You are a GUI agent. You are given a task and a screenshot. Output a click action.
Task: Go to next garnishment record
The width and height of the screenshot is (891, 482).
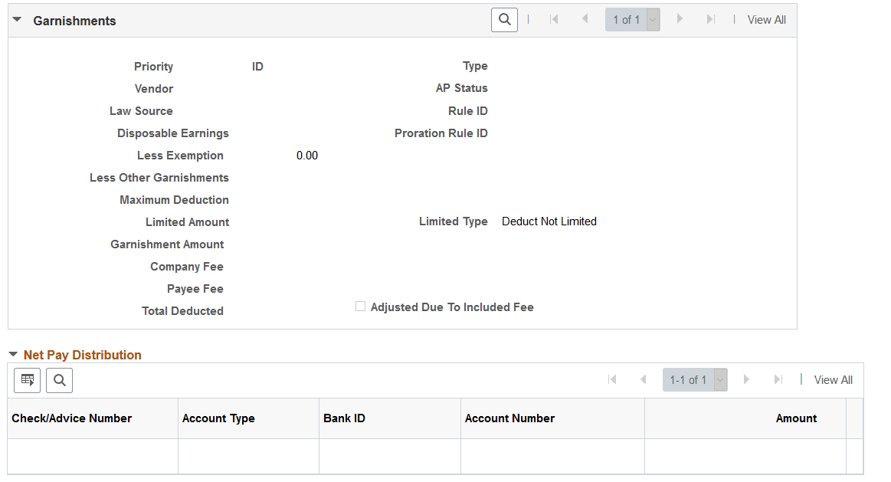point(680,19)
